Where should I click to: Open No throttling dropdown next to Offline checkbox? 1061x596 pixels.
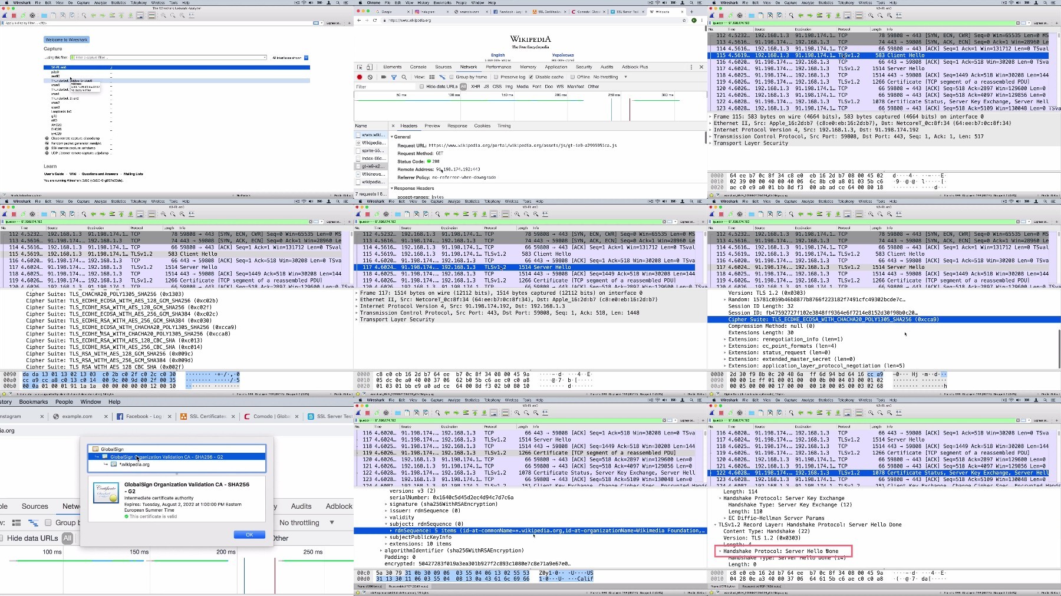[610, 77]
